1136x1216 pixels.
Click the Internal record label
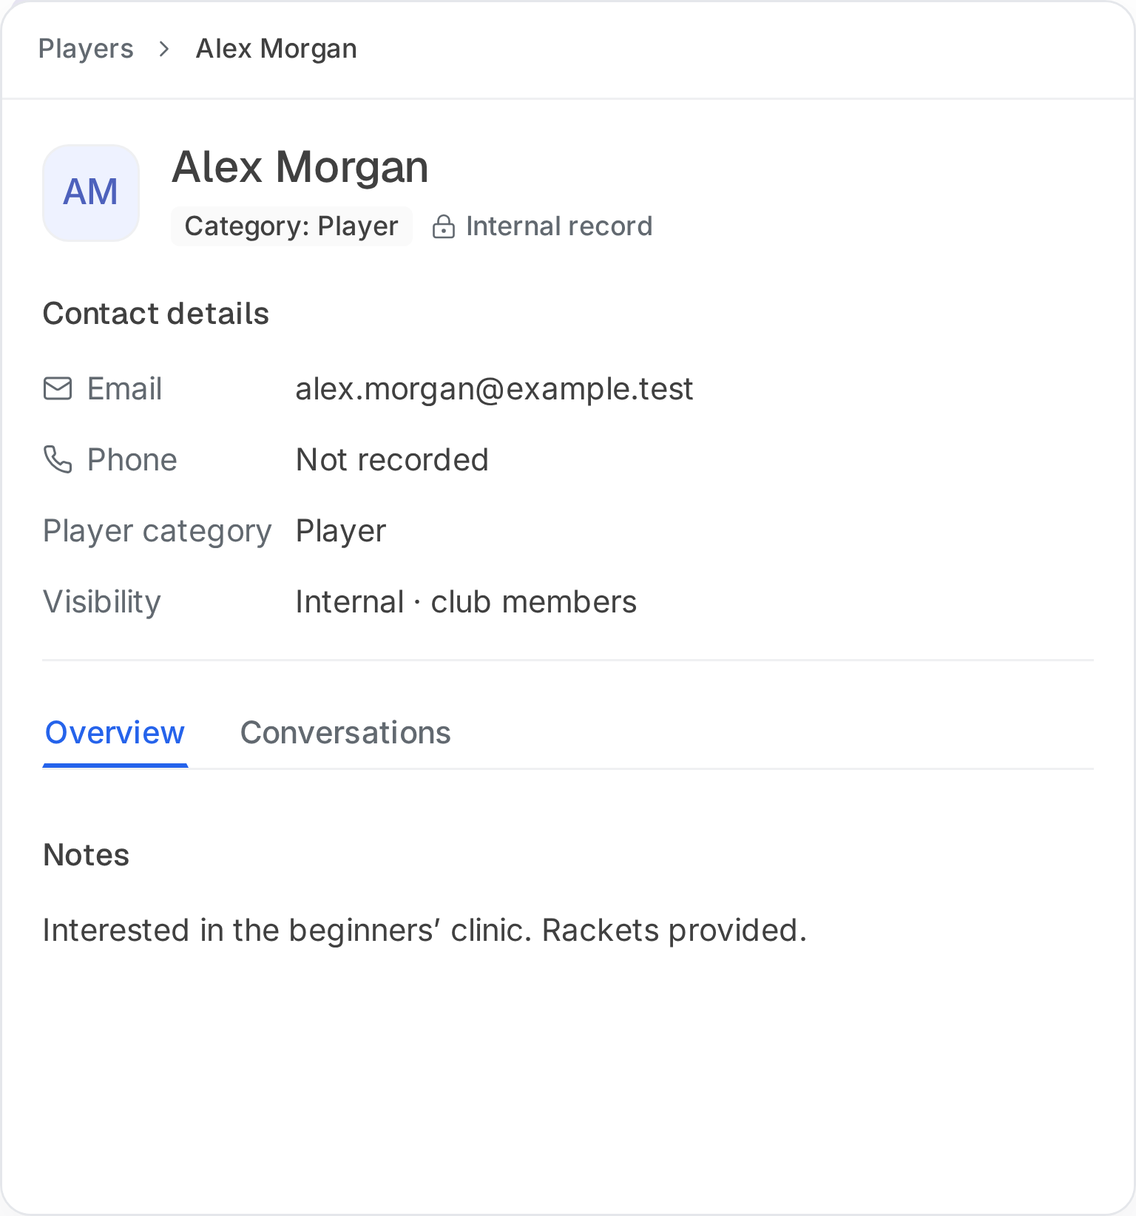559,226
